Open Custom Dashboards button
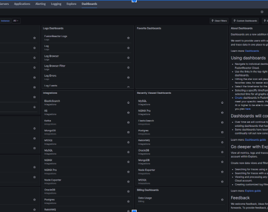Viewport: 268px width, 212px height. tap(245, 21)
